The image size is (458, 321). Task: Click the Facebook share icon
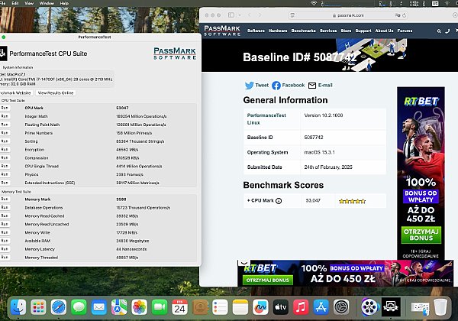pyautogui.click(x=276, y=86)
